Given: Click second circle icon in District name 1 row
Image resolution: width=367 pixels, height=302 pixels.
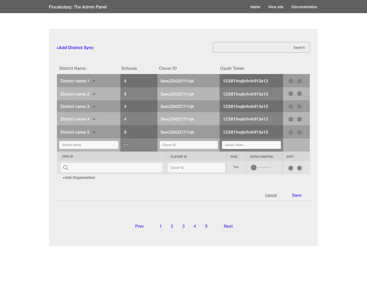Looking at the screenshot, I should coord(299,81).
